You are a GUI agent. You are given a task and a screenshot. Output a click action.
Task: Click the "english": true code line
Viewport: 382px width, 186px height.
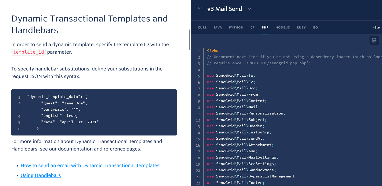pyautogui.click(x=59, y=116)
